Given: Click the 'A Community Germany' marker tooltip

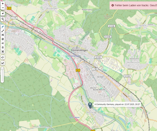Looking at the screenshot, I should click(117, 104).
